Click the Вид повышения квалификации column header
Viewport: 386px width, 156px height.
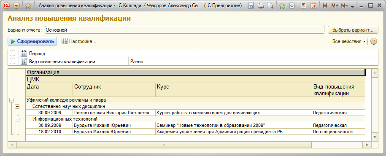pyautogui.click(x=338, y=90)
